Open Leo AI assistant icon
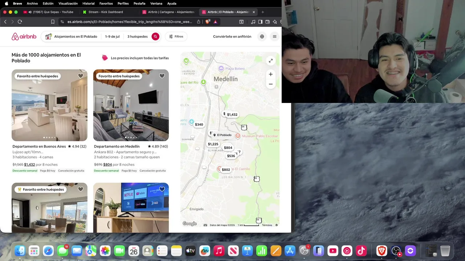465x261 pixels. click(275, 22)
